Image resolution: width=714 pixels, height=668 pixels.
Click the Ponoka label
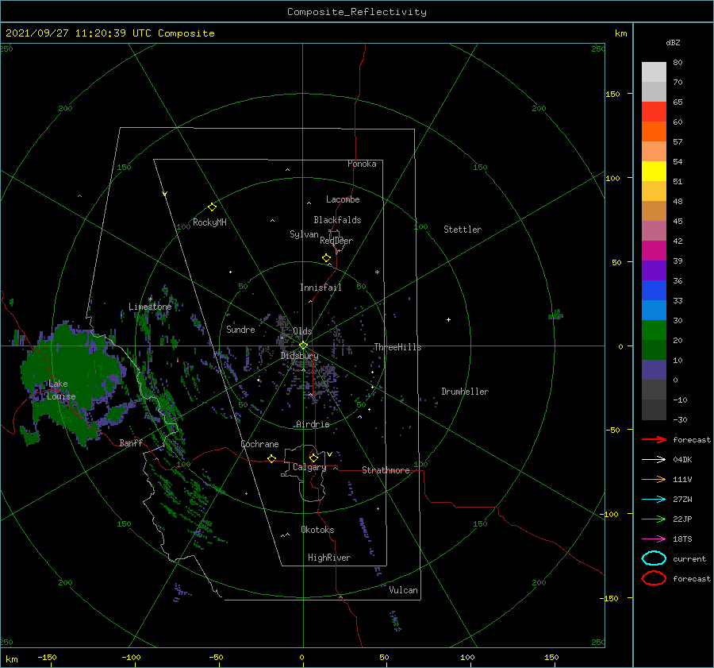click(362, 164)
